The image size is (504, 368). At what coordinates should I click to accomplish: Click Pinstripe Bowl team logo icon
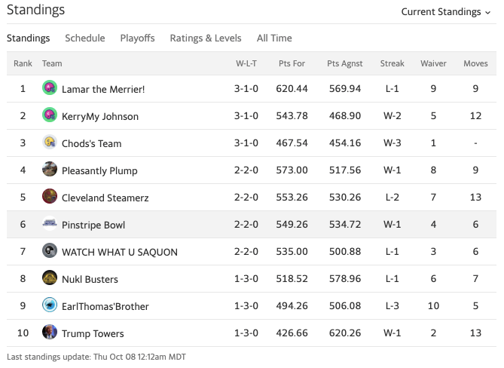[x=50, y=224]
